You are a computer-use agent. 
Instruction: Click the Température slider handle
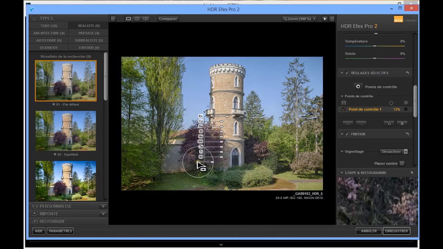[x=374, y=46]
